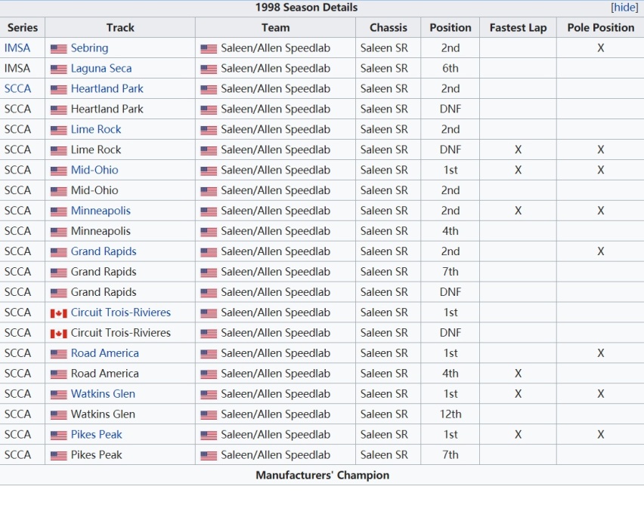This screenshot has width=644, height=508.
Task: Click the US flag icon beside Laguna Seca
Action: (x=58, y=69)
